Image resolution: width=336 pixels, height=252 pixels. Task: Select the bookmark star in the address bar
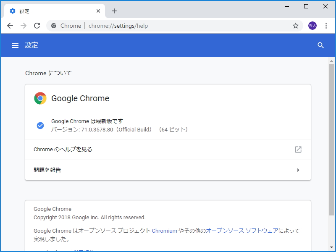tap(295, 26)
